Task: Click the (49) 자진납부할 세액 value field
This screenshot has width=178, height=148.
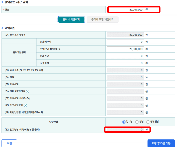Action: click(x=125, y=113)
